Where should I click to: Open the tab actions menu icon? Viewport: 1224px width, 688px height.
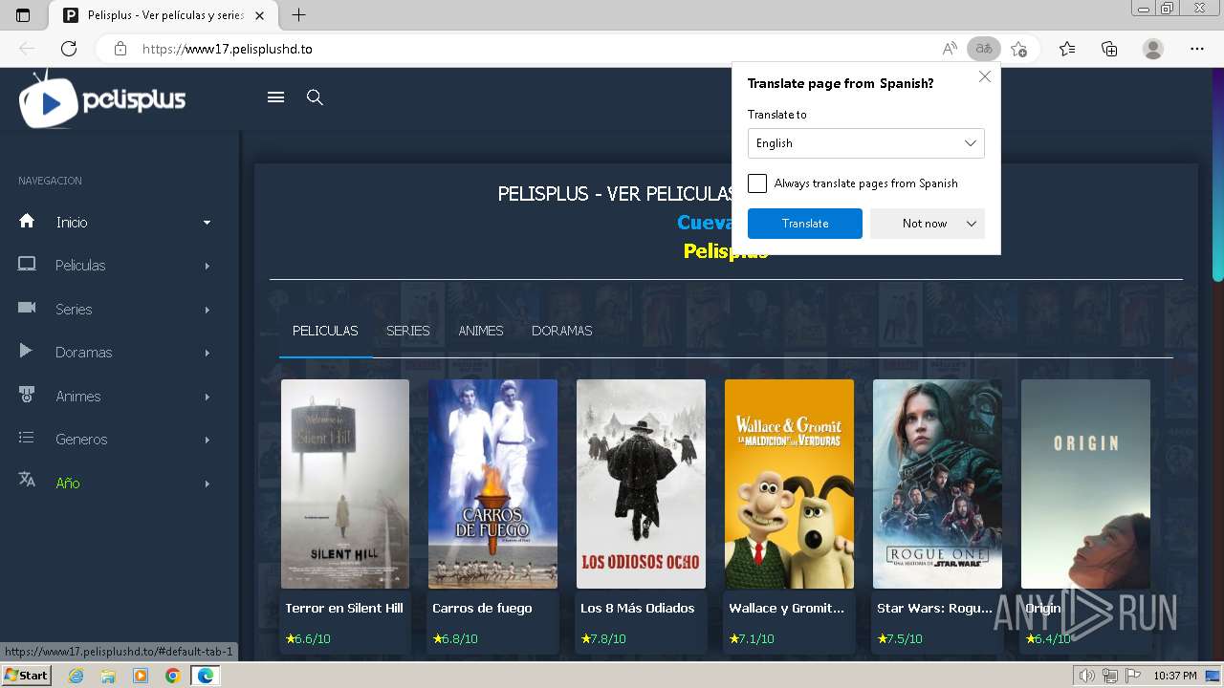(x=23, y=15)
